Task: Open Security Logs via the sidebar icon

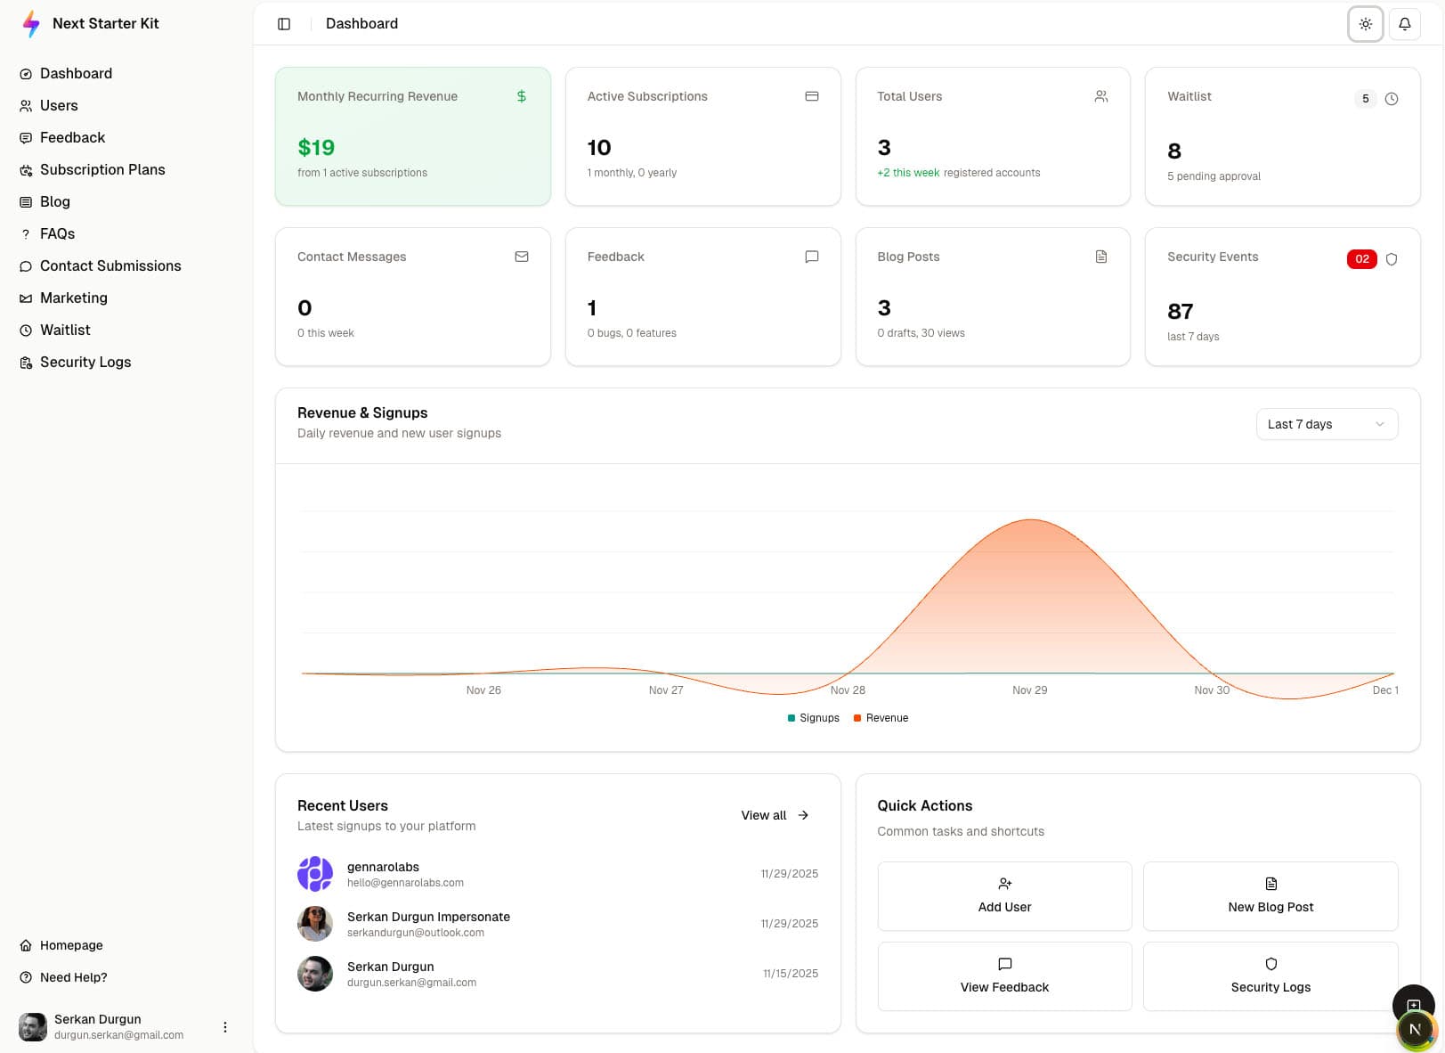Action: point(25,362)
